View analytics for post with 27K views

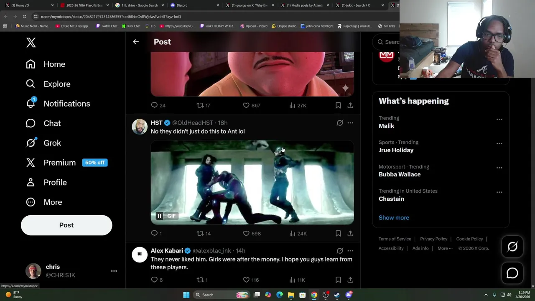click(x=298, y=105)
